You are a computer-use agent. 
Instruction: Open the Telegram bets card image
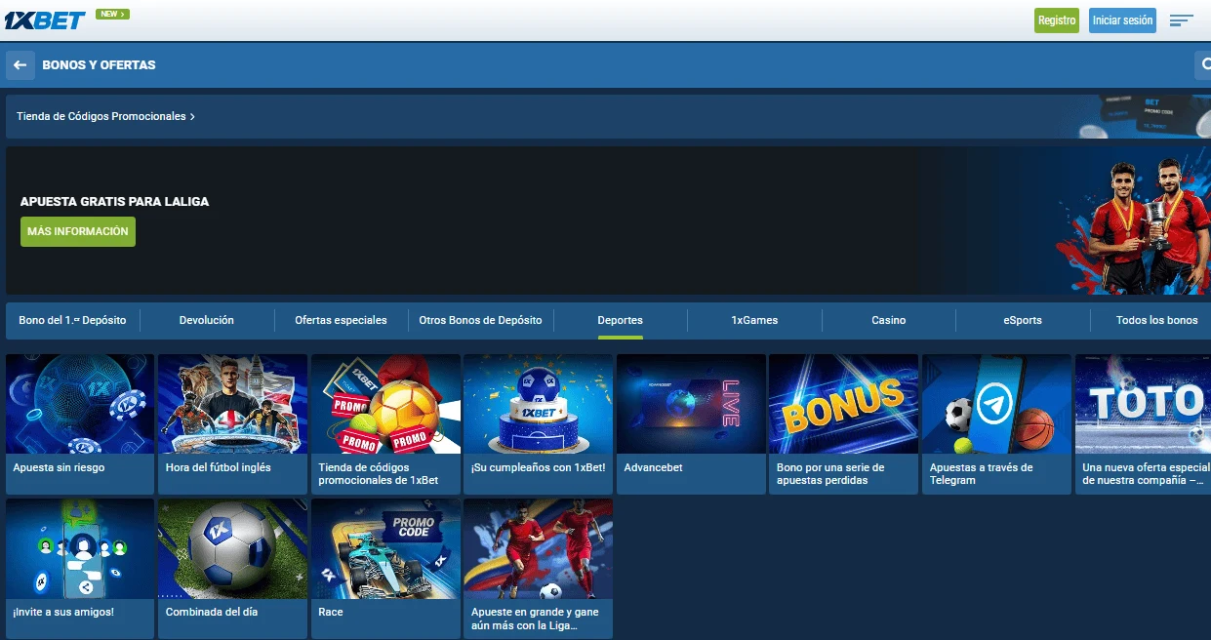pos(996,404)
